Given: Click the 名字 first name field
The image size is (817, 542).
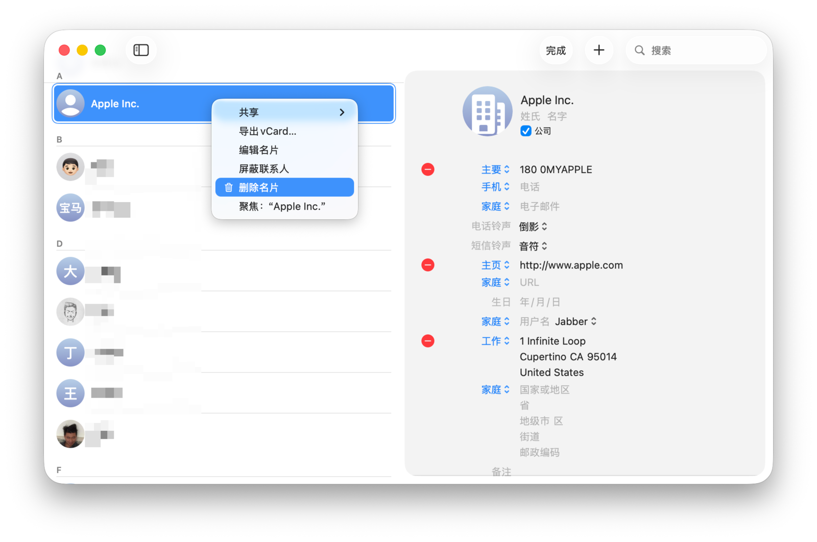Looking at the screenshot, I should pos(557,116).
